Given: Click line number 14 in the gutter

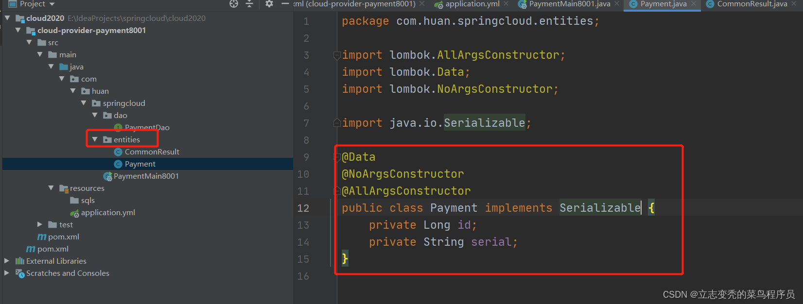Looking at the screenshot, I should [x=303, y=242].
